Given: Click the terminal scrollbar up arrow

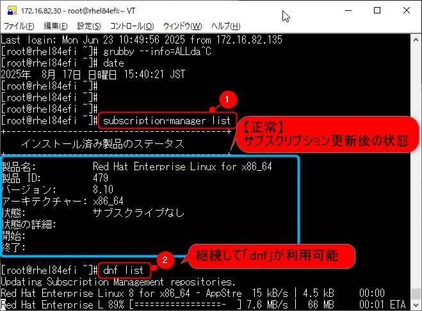Looking at the screenshot, I should (x=416, y=40).
